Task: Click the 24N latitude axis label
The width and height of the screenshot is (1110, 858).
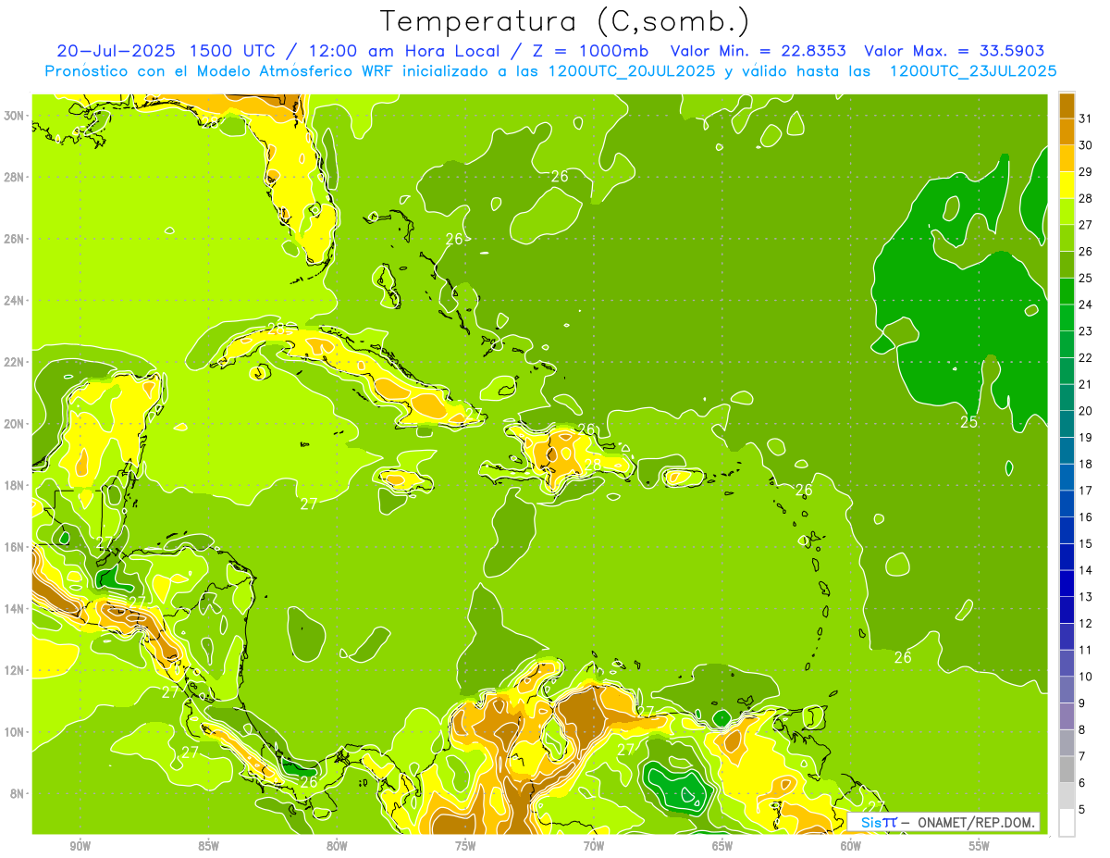Action: [x=14, y=300]
